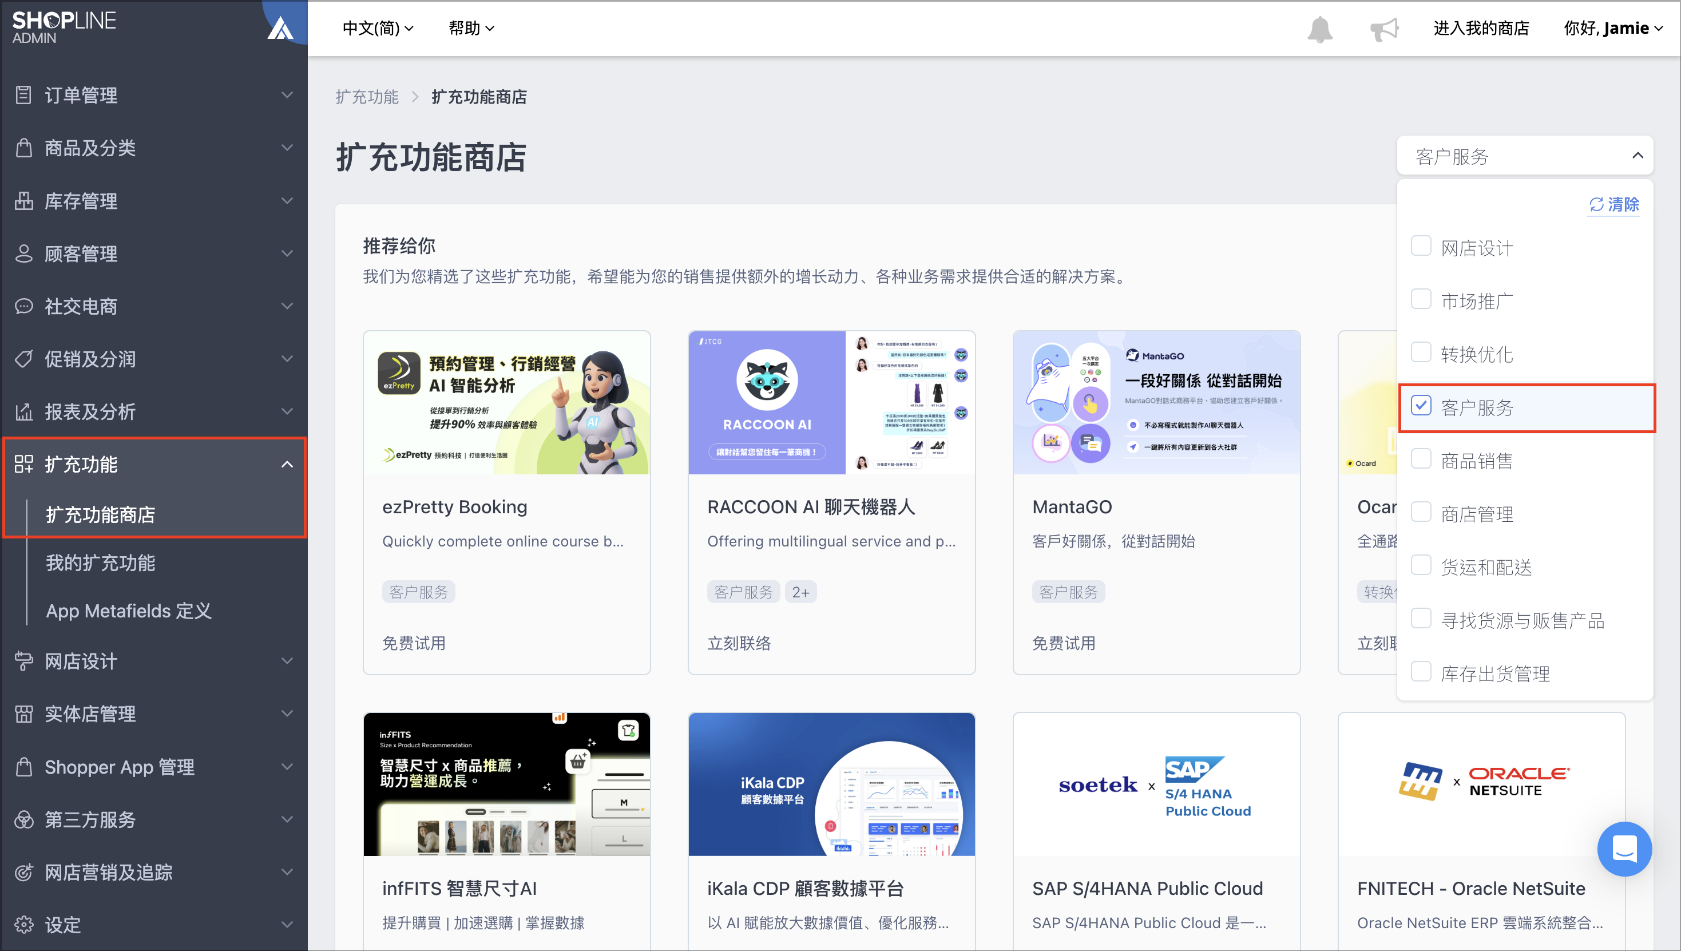1681x951 pixels.
Task: Collapse the 扩充功能 menu chevron
Action: pyautogui.click(x=287, y=465)
